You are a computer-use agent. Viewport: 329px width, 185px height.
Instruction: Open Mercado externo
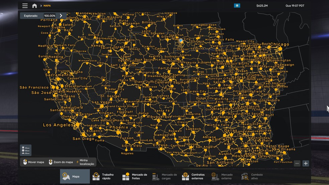tap(224, 176)
